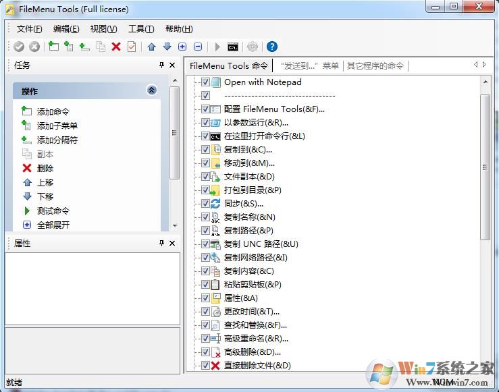Click the test command play toolbar icon
The image size is (499, 392).
(x=217, y=47)
